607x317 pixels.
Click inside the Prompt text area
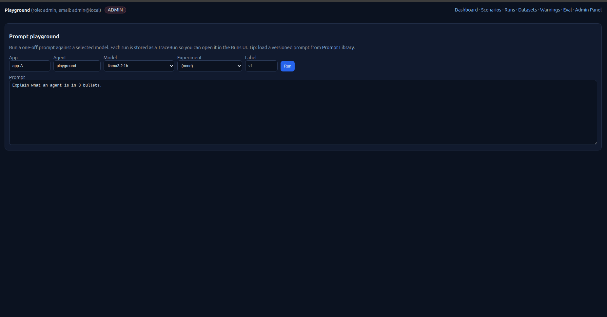tap(303, 112)
